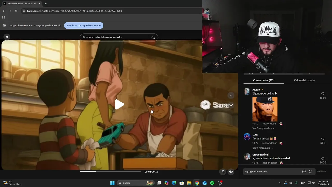This screenshot has height=187, width=332.
Task: Mute the video with speaker button
Action: (231, 172)
